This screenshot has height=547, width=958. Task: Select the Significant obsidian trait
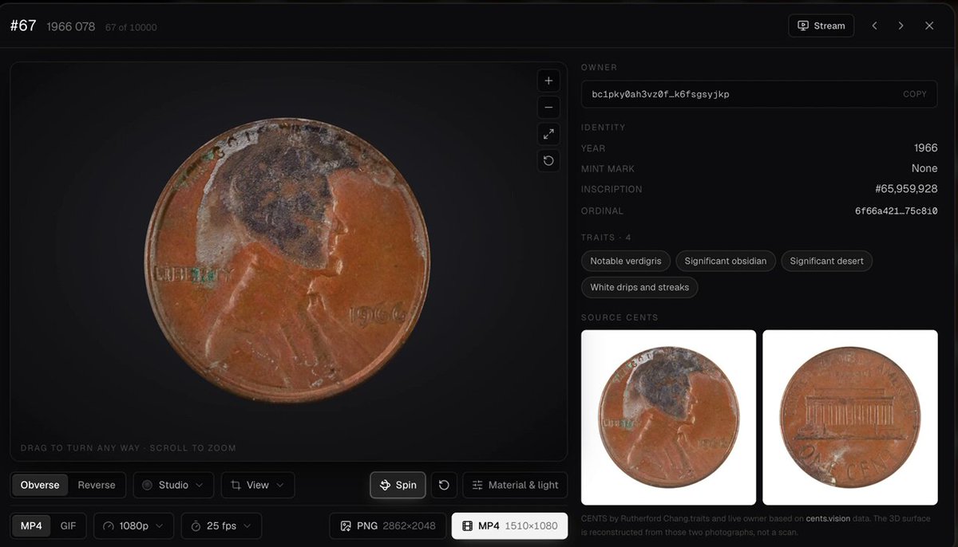coord(726,261)
